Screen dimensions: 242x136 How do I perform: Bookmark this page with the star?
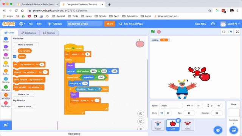click(x=209, y=11)
